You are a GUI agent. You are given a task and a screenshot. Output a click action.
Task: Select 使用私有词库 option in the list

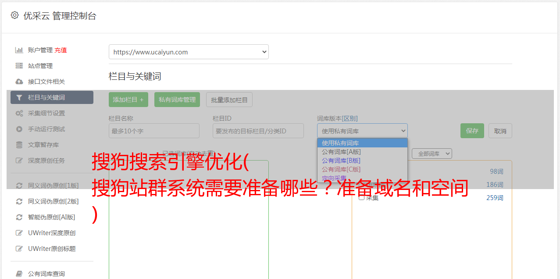coord(362,143)
